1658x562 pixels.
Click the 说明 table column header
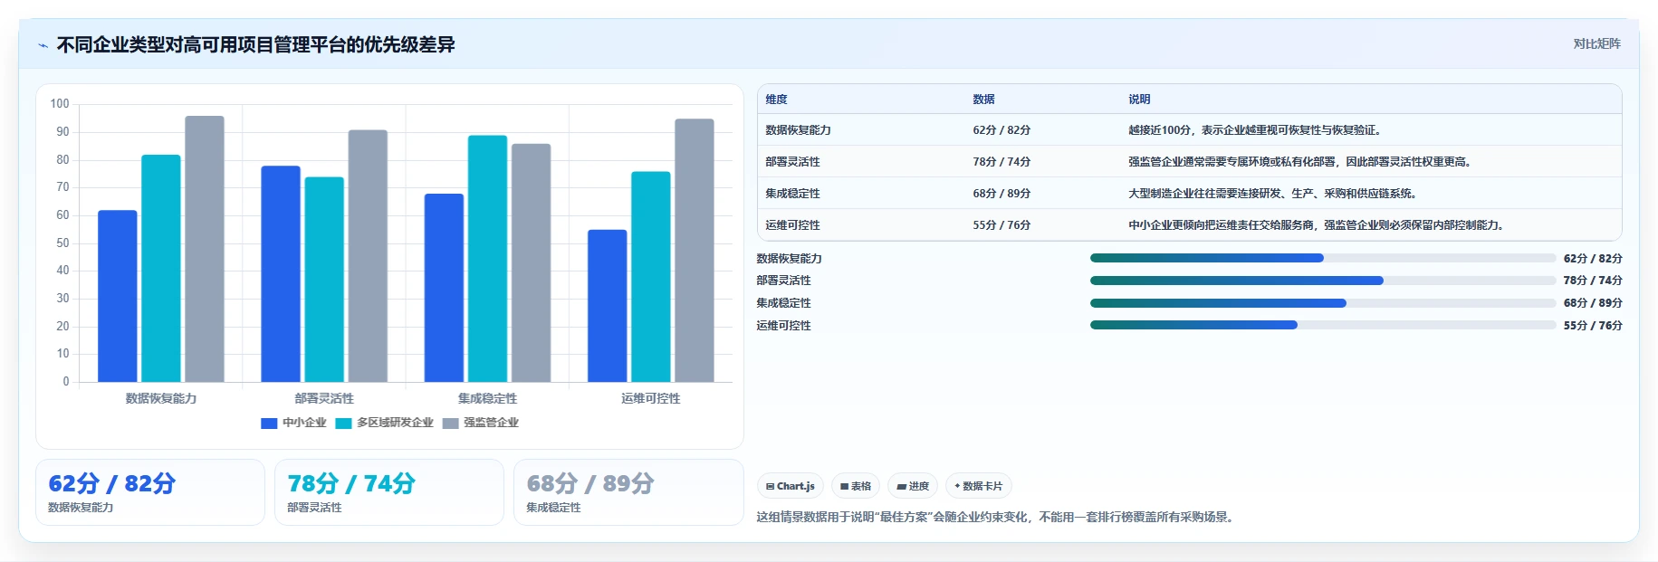(1139, 100)
